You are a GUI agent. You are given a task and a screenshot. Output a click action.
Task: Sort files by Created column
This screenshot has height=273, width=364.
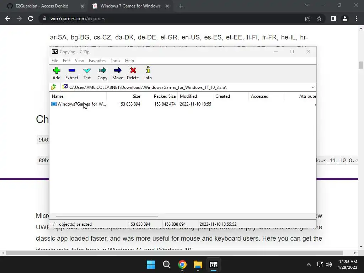point(231,96)
